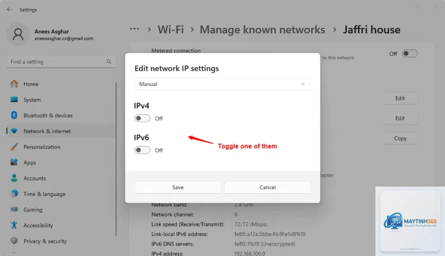Viewport: 445px width, 256px height.
Task: Open Accessibility settings
Action: click(x=61, y=225)
